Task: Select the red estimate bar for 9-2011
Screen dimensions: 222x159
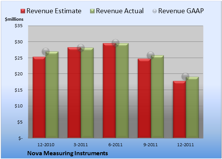Action: 144,98
